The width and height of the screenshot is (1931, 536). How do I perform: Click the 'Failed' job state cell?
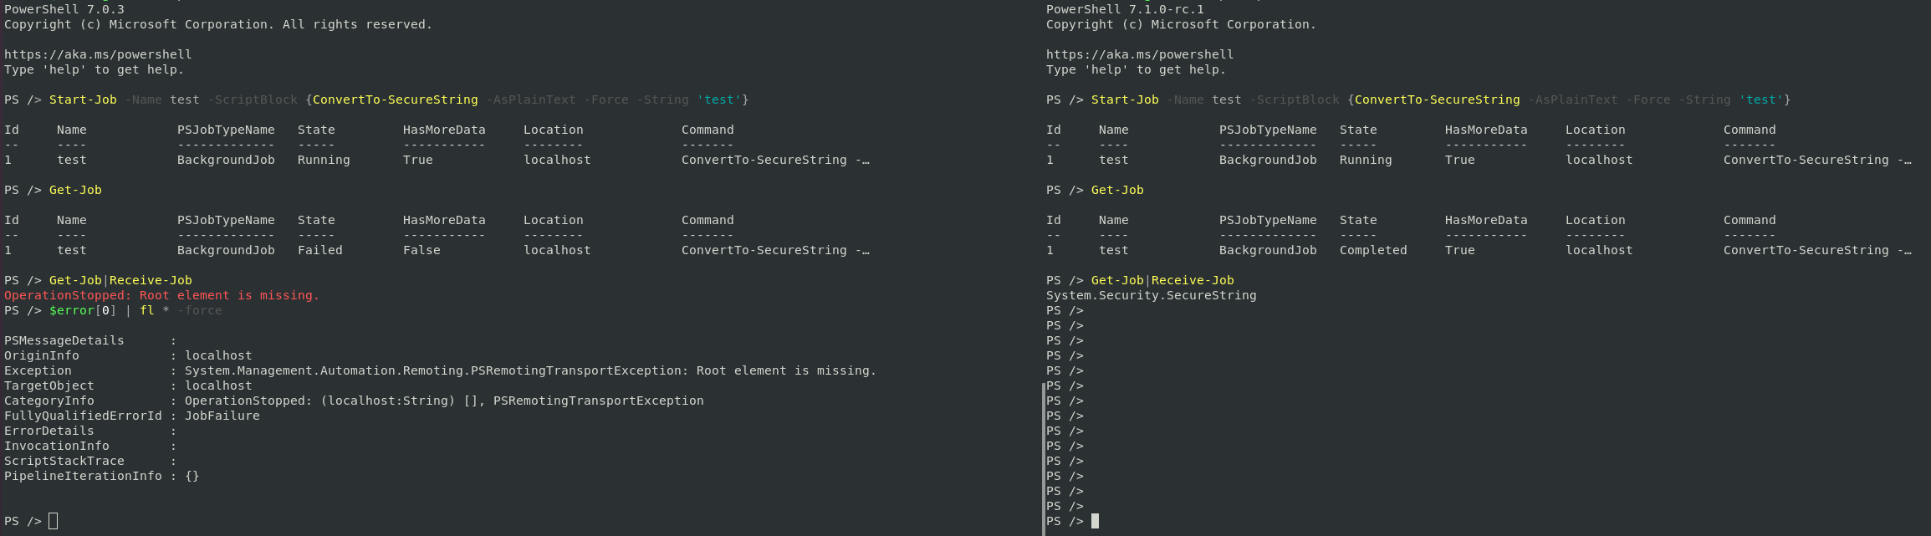[320, 250]
